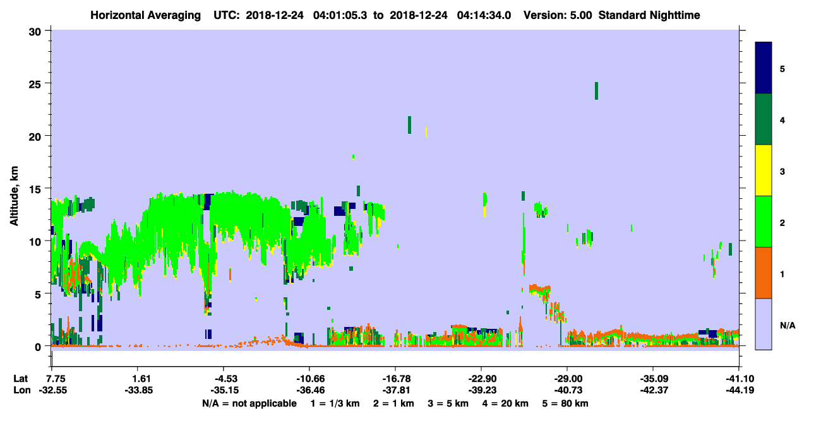The height and width of the screenshot is (421, 821).
Task: Click the bright green colorbar segment labeled 2
Action: 764,222
